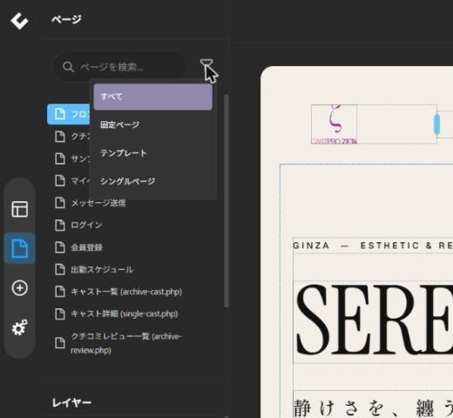The image size is (453, 418).
Task: Click the page icon beside メッセージ送信
Action: (x=60, y=203)
